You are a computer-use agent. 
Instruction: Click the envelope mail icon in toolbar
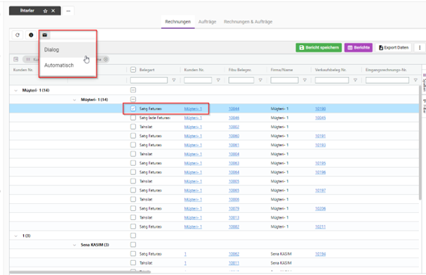pyautogui.click(x=45, y=35)
